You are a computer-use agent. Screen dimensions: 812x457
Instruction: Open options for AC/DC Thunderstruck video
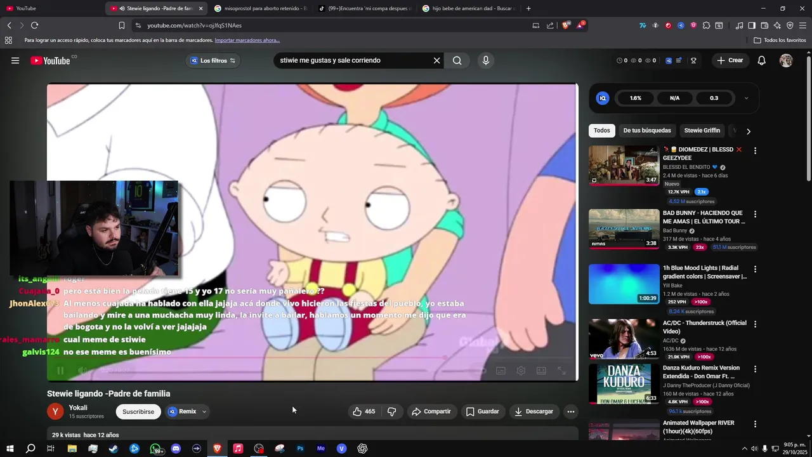click(755, 324)
